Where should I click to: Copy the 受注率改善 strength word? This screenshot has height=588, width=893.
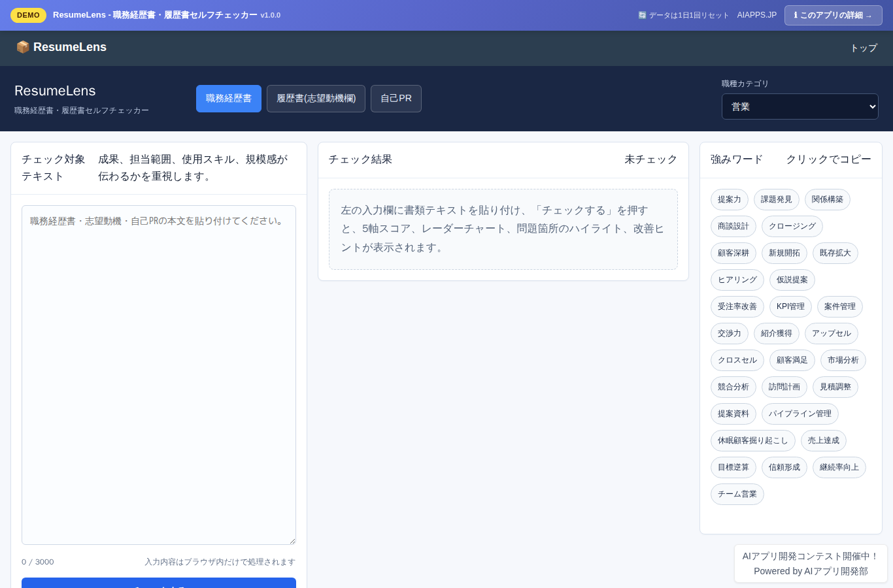pyautogui.click(x=737, y=307)
